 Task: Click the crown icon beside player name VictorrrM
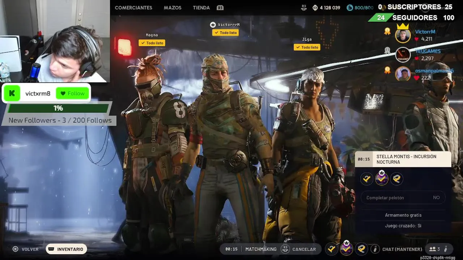click(x=213, y=25)
